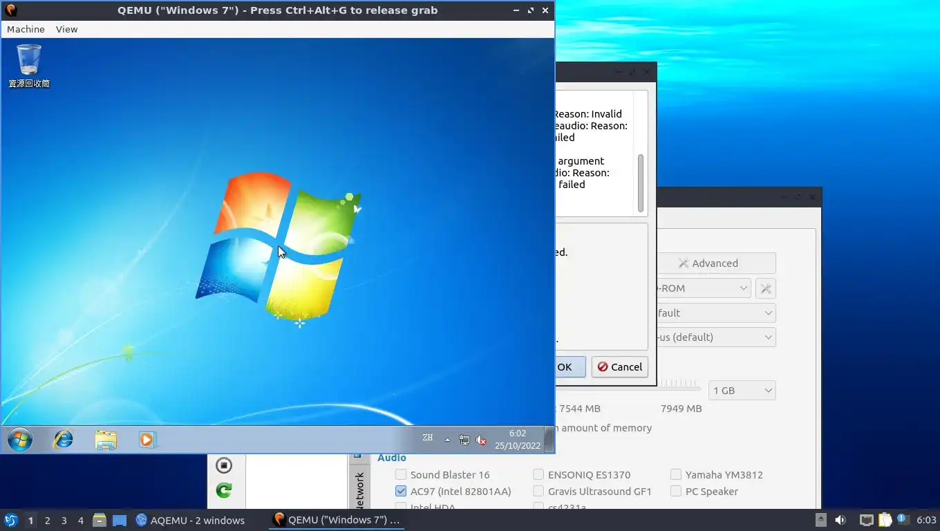The height and width of the screenshot is (531, 940).
Task: Activate AQEMU - 2 windows taskbar entry
Action: pos(191,520)
